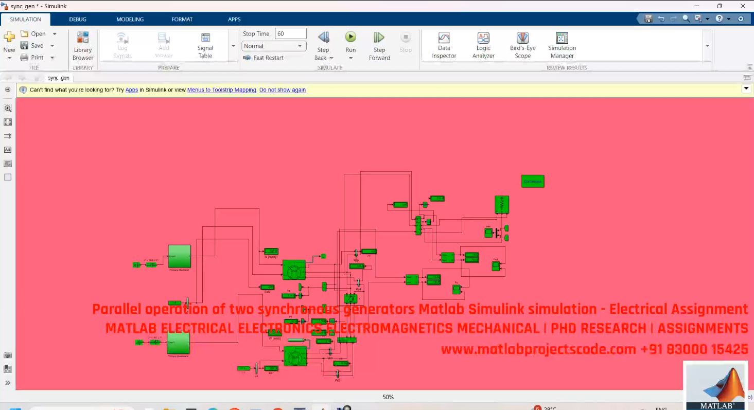Select the Annotation tool in the left palette

(7, 150)
